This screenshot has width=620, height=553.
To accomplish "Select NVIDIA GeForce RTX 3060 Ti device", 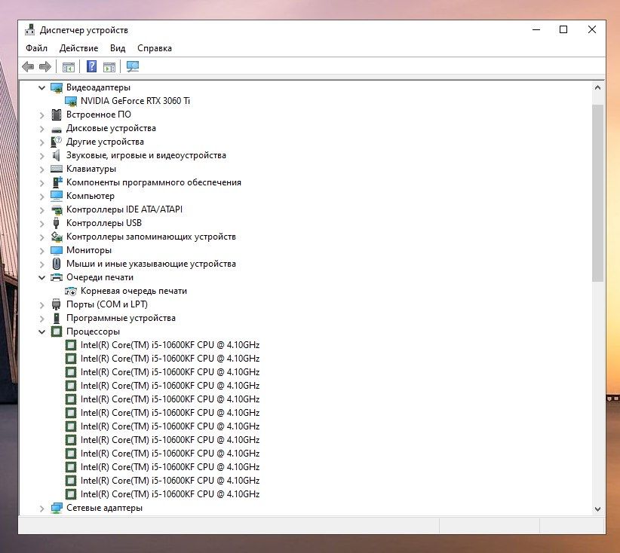I will coord(135,101).
